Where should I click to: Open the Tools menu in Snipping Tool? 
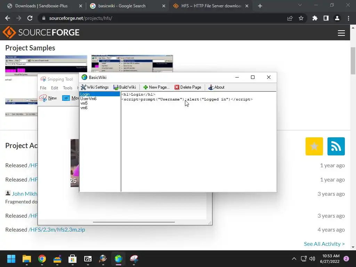(68, 88)
